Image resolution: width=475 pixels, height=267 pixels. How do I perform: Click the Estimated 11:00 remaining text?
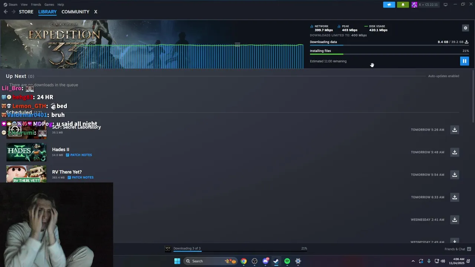(328, 61)
